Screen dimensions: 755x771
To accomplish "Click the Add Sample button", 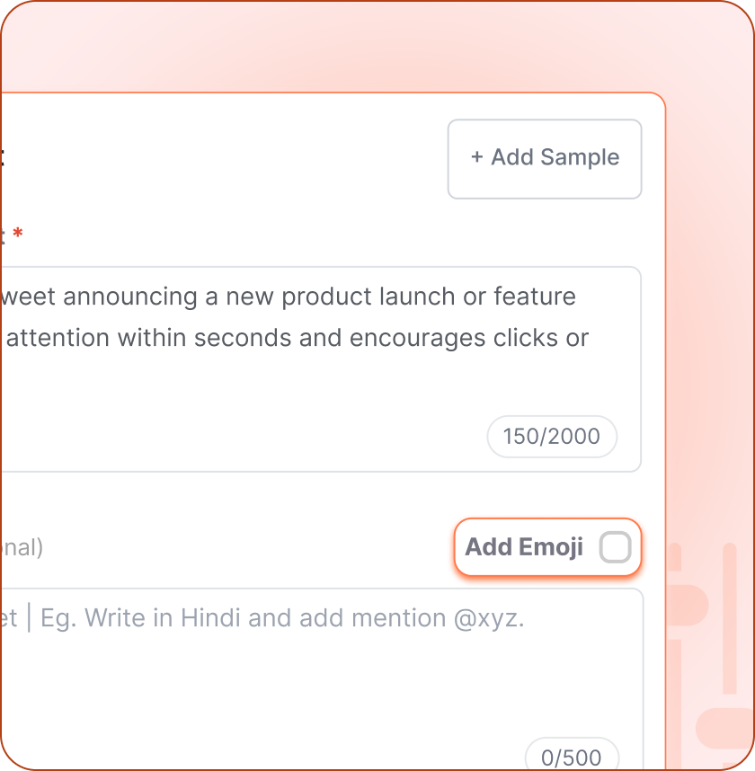I will [x=545, y=158].
